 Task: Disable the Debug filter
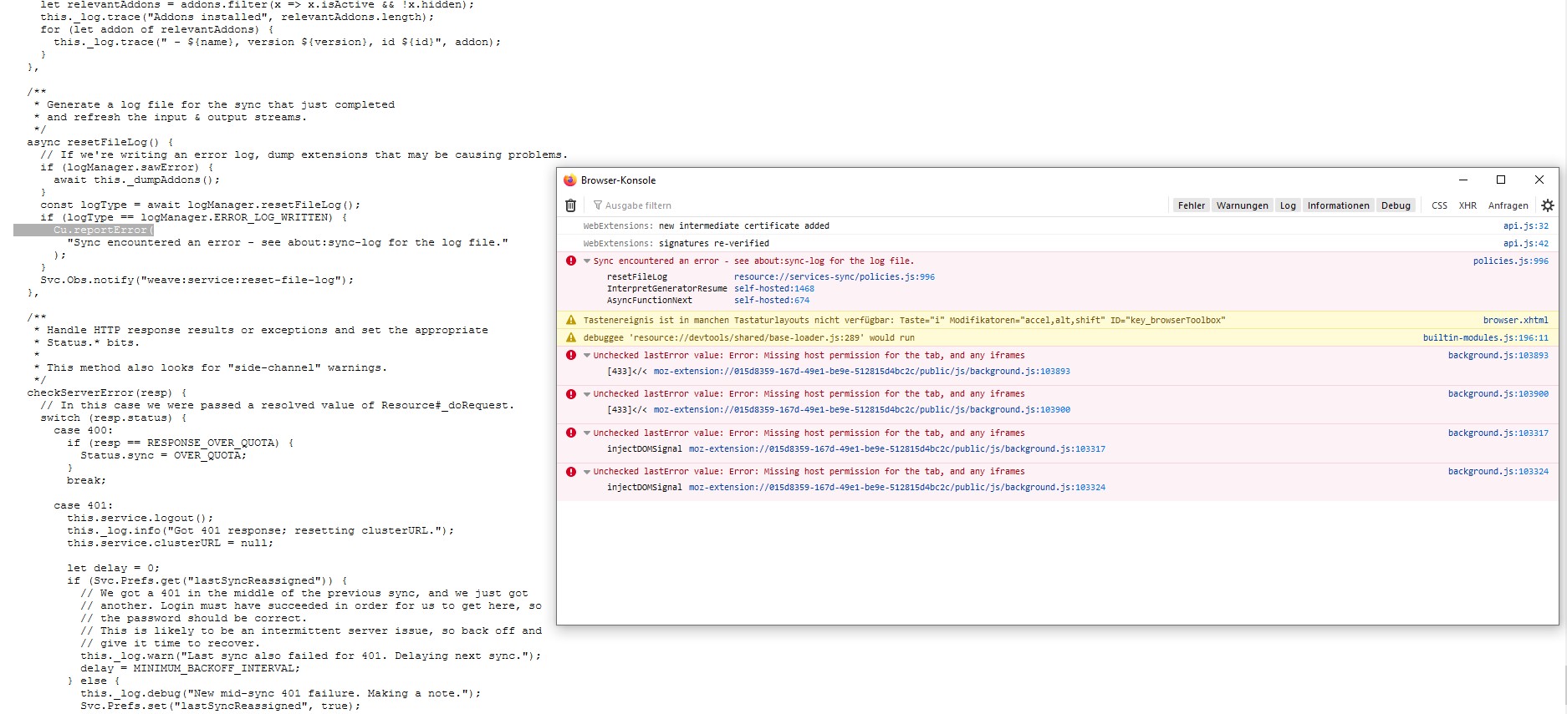pos(1395,205)
